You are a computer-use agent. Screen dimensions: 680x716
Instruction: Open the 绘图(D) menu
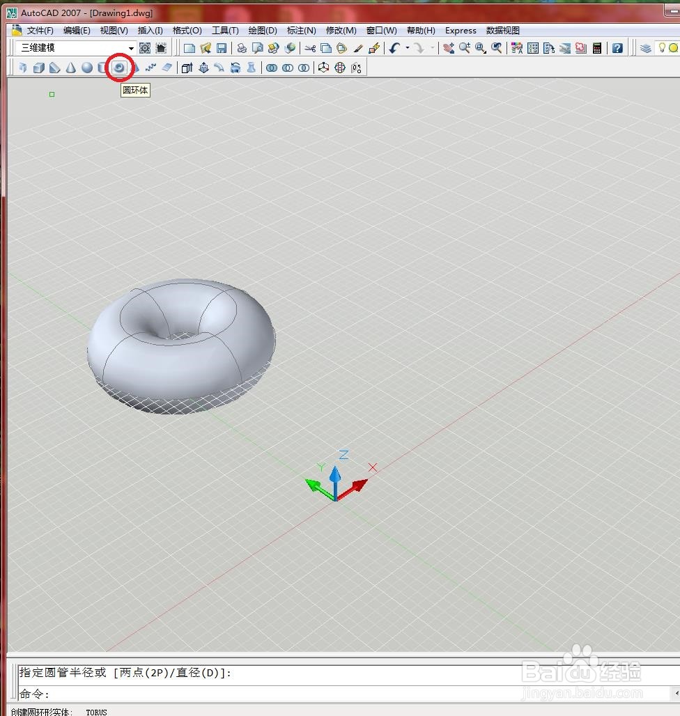[263, 31]
